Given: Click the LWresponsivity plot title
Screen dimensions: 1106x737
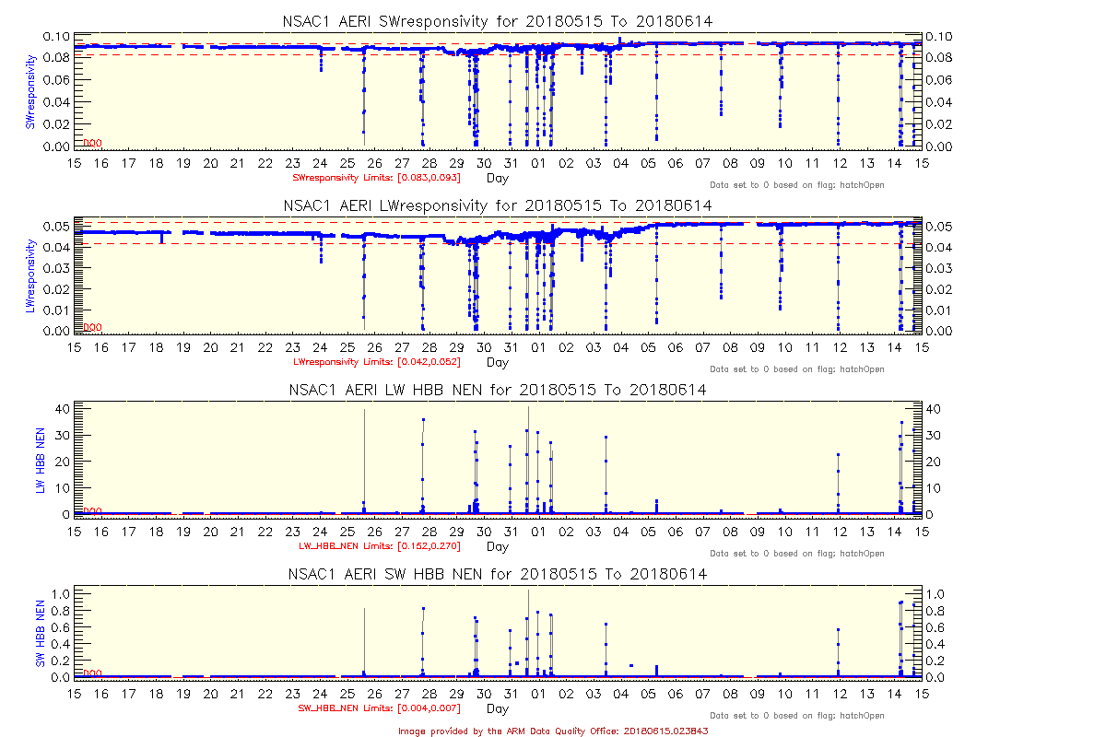Looking at the screenshot, I should point(497,205).
